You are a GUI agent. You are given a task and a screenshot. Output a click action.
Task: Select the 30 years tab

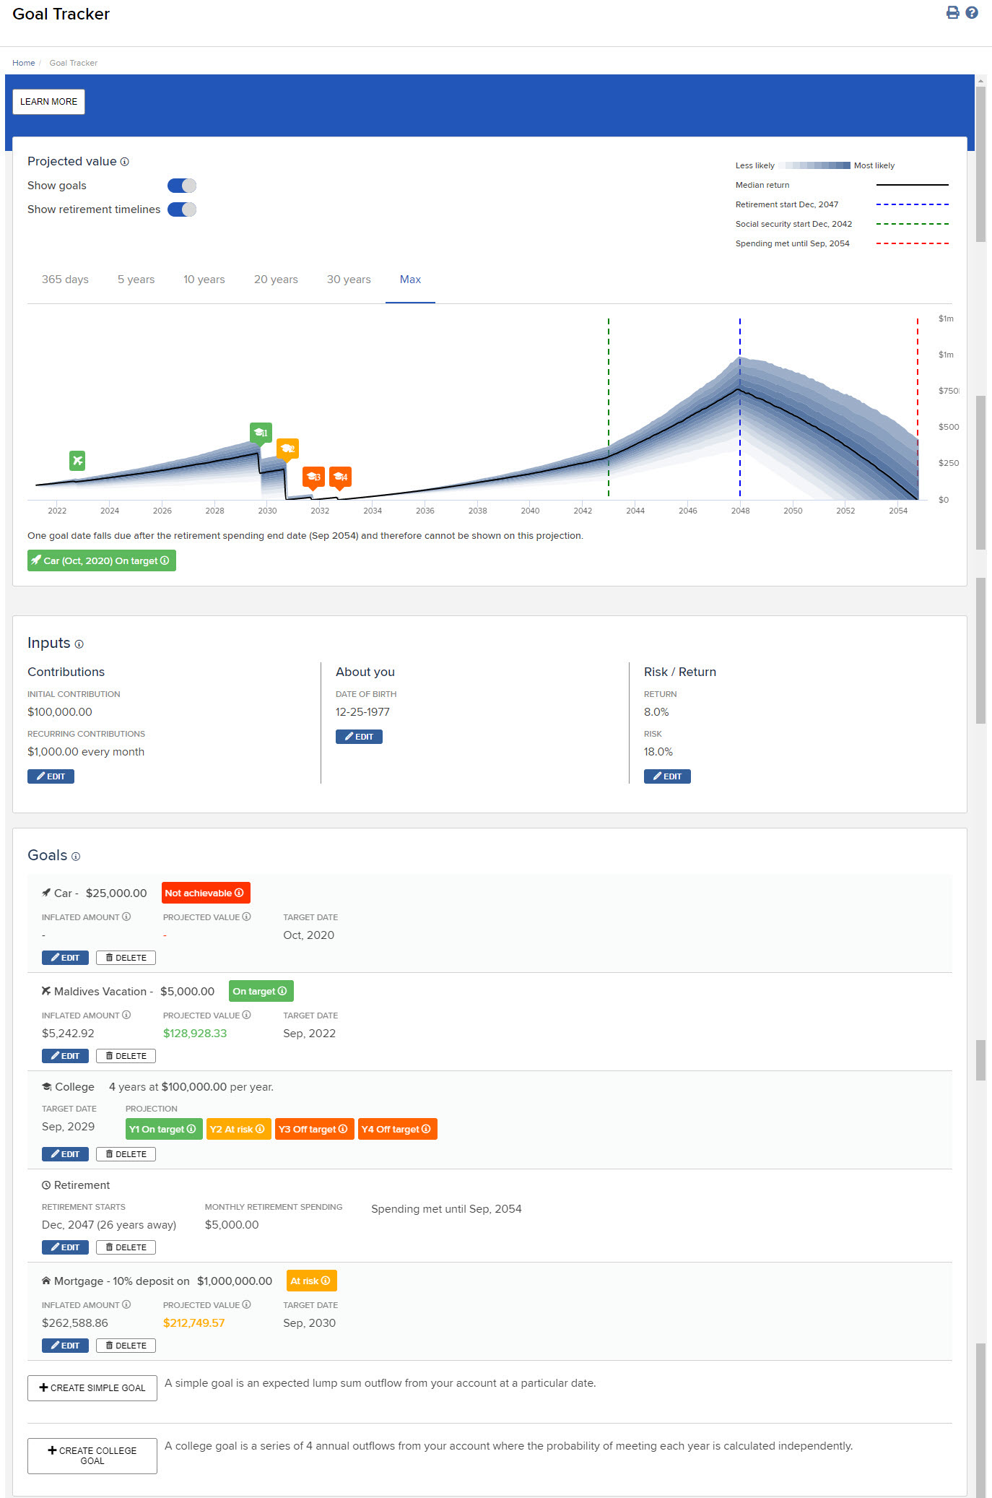349,280
